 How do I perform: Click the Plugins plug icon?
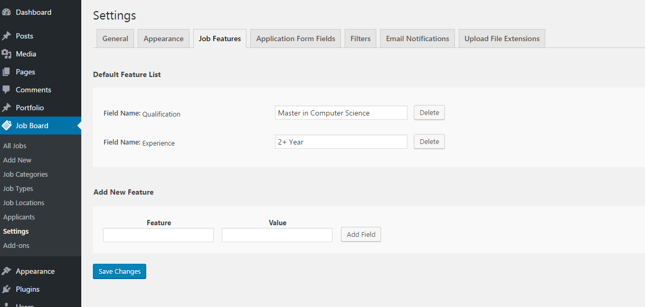pyautogui.click(x=7, y=289)
